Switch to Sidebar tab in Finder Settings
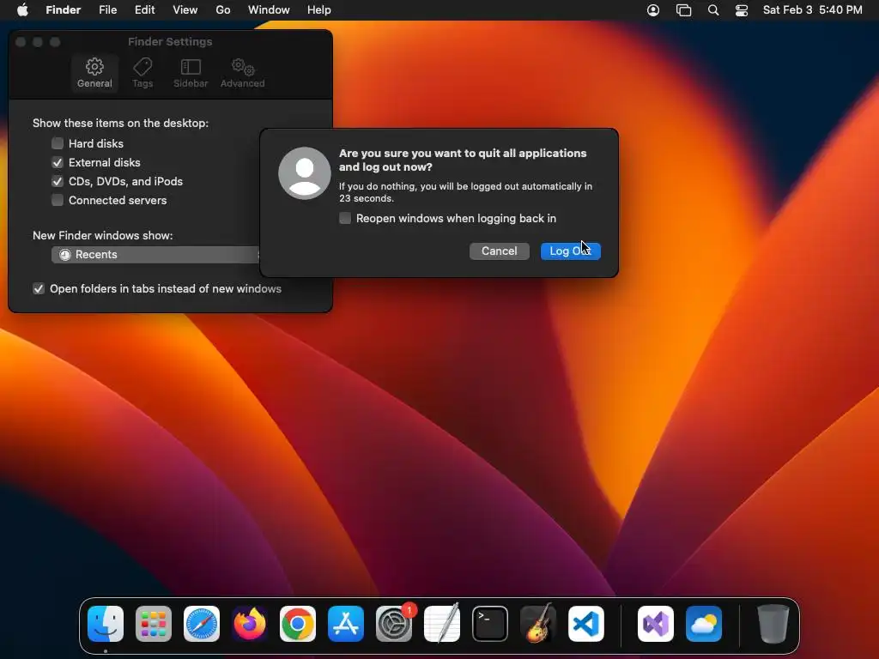Image resolution: width=879 pixels, height=659 pixels. (191, 73)
